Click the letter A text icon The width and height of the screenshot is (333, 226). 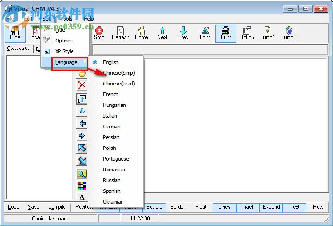(82, 197)
